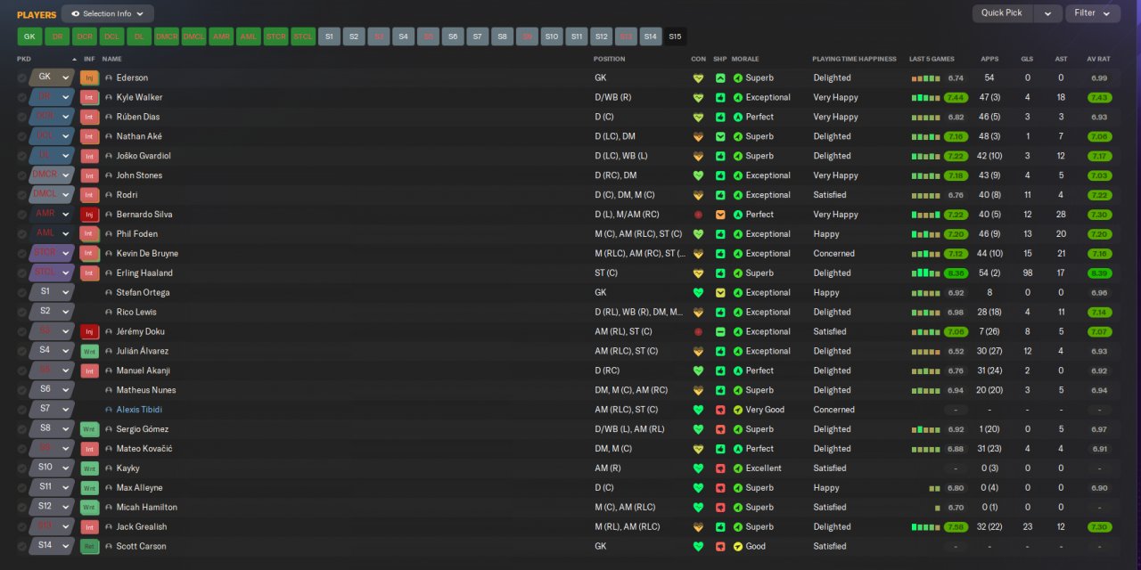The width and height of the screenshot is (1141, 570).
Task: Open Stefan Ortega's S1 position dropdown
Action: click(65, 293)
